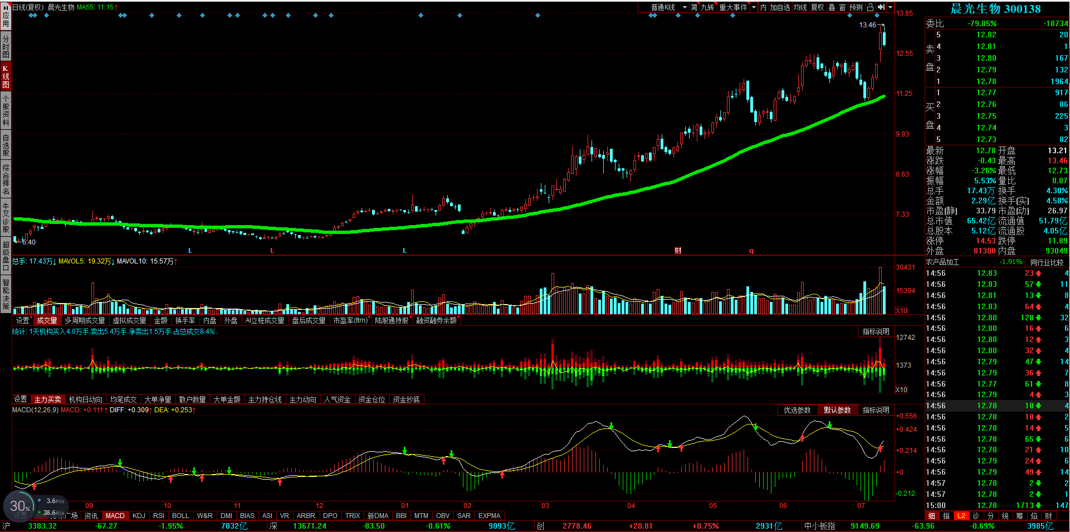Toggle the 简 simplified view

pyautogui.click(x=695, y=7)
